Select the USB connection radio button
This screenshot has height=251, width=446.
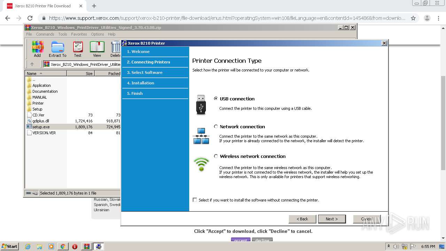[216, 99]
